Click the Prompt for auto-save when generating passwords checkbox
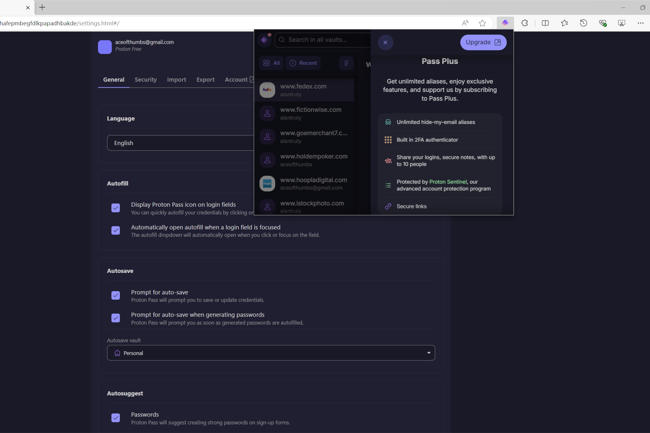Viewport: 650px width, 433px height. pos(115,318)
